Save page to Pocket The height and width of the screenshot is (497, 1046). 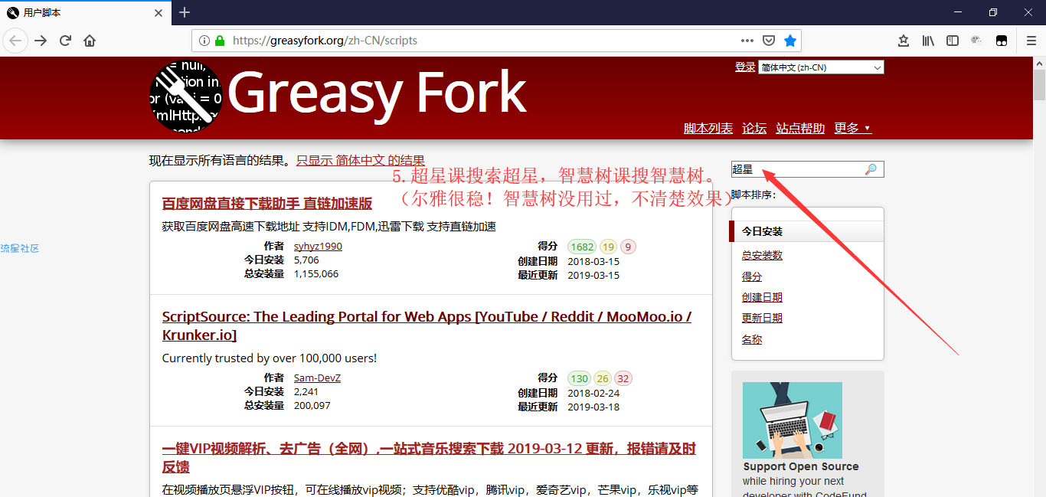point(769,41)
